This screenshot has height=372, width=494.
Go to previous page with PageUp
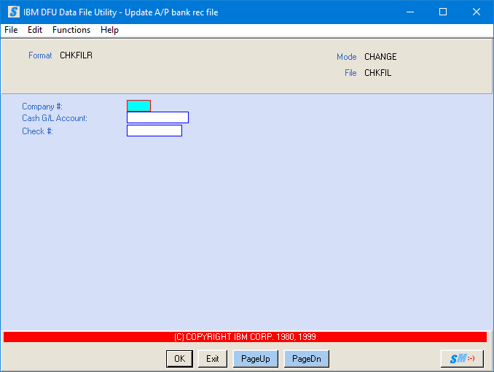click(256, 359)
